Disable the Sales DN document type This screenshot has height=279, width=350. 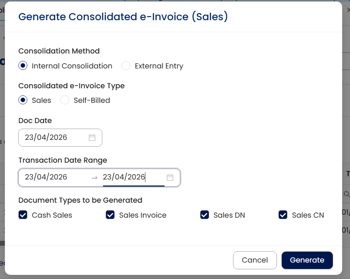[x=205, y=215]
